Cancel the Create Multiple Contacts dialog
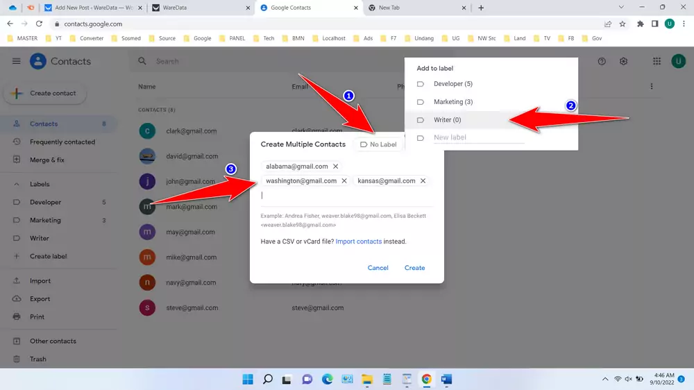The width and height of the screenshot is (694, 390). pos(378,268)
